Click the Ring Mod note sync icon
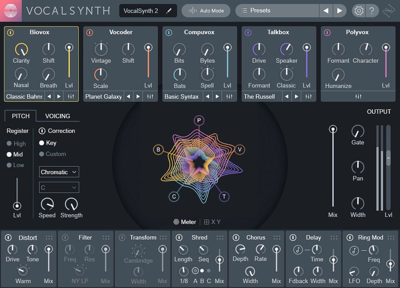Screen dimensions: 400x288 tap(354, 250)
